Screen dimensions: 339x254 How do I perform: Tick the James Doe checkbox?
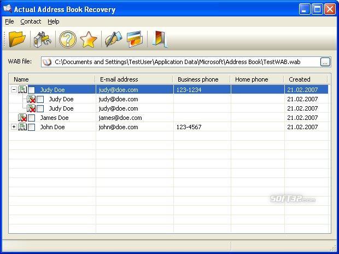click(x=32, y=118)
